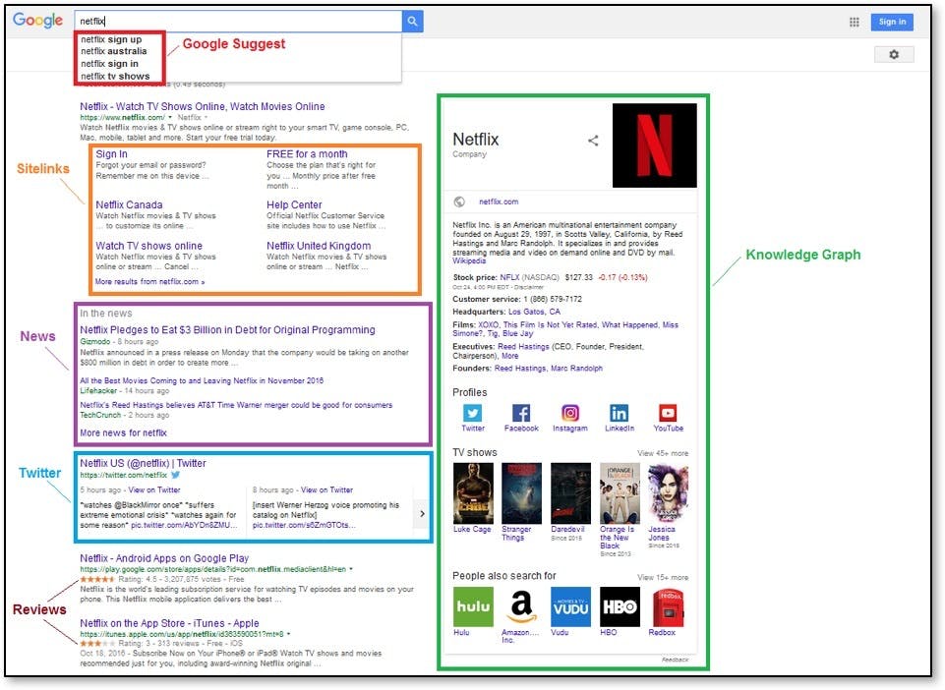The image size is (945, 690).
Task: Open the Facebook profile icon
Action: pos(521,413)
